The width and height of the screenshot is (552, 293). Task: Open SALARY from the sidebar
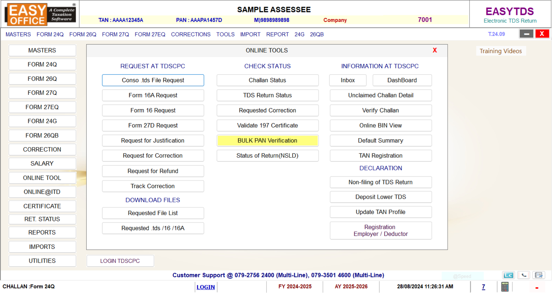coord(42,164)
